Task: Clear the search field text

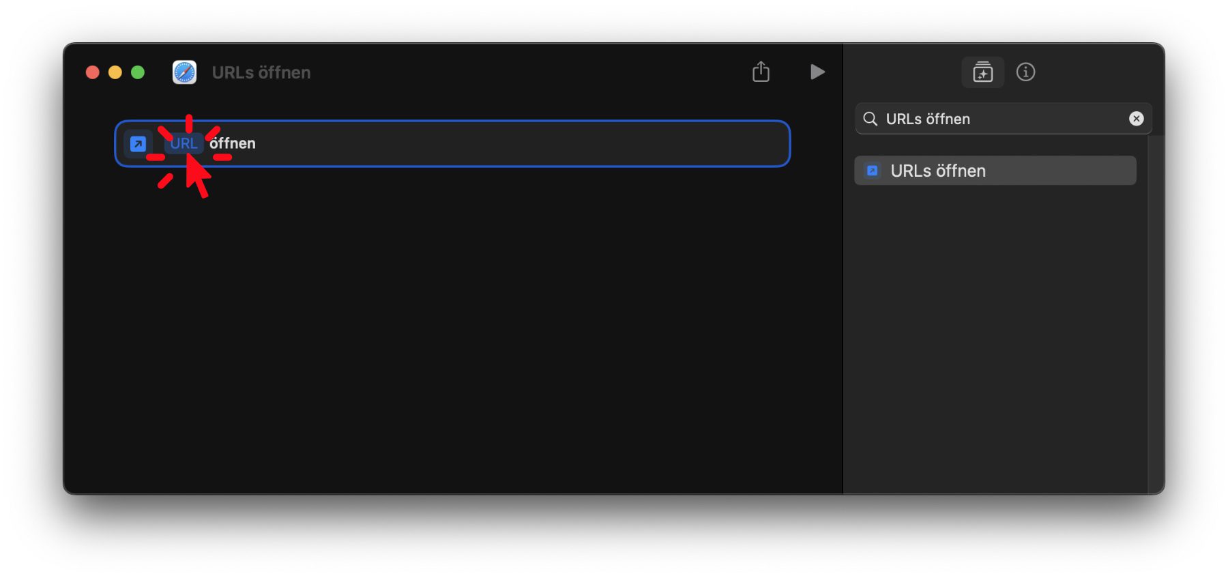Action: tap(1136, 119)
